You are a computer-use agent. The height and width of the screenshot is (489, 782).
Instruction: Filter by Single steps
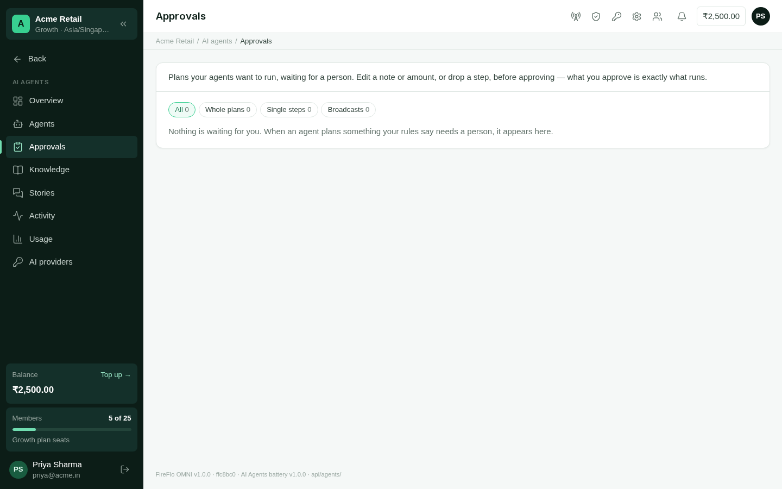(x=289, y=110)
